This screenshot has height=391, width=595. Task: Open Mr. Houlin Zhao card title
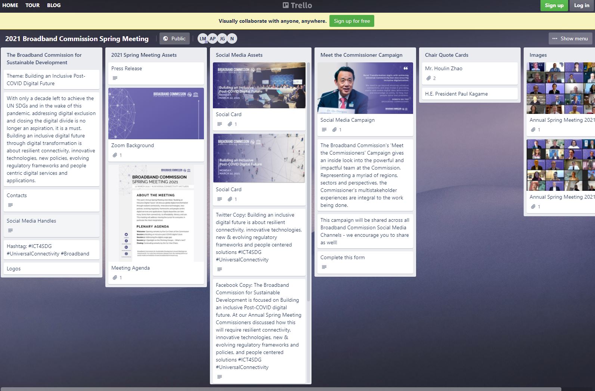(444, 68)
